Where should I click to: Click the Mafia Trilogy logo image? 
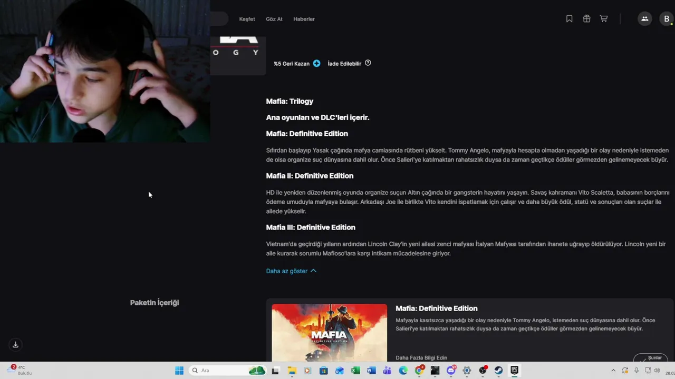(x=238, y=55)
